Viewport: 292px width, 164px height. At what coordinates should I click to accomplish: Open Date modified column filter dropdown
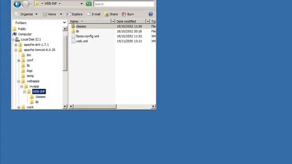(x=148, y=21)
